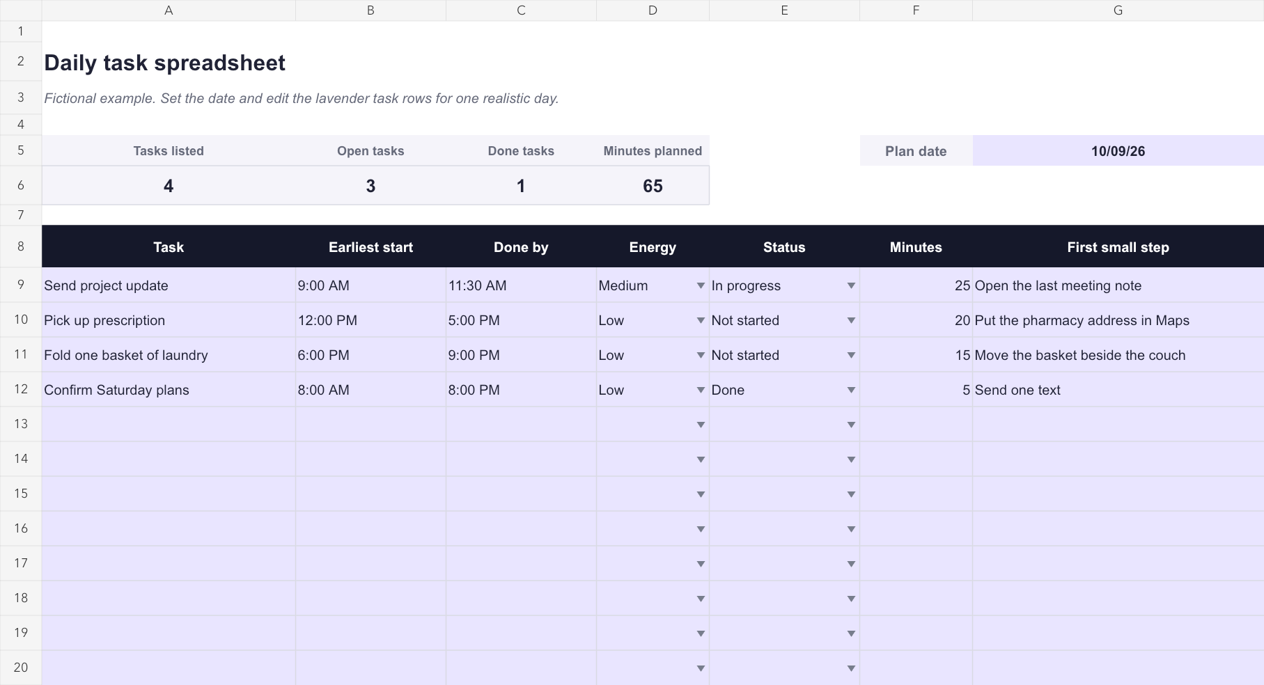Open the Energy dropdown arrow in row 16

point(701,529)
